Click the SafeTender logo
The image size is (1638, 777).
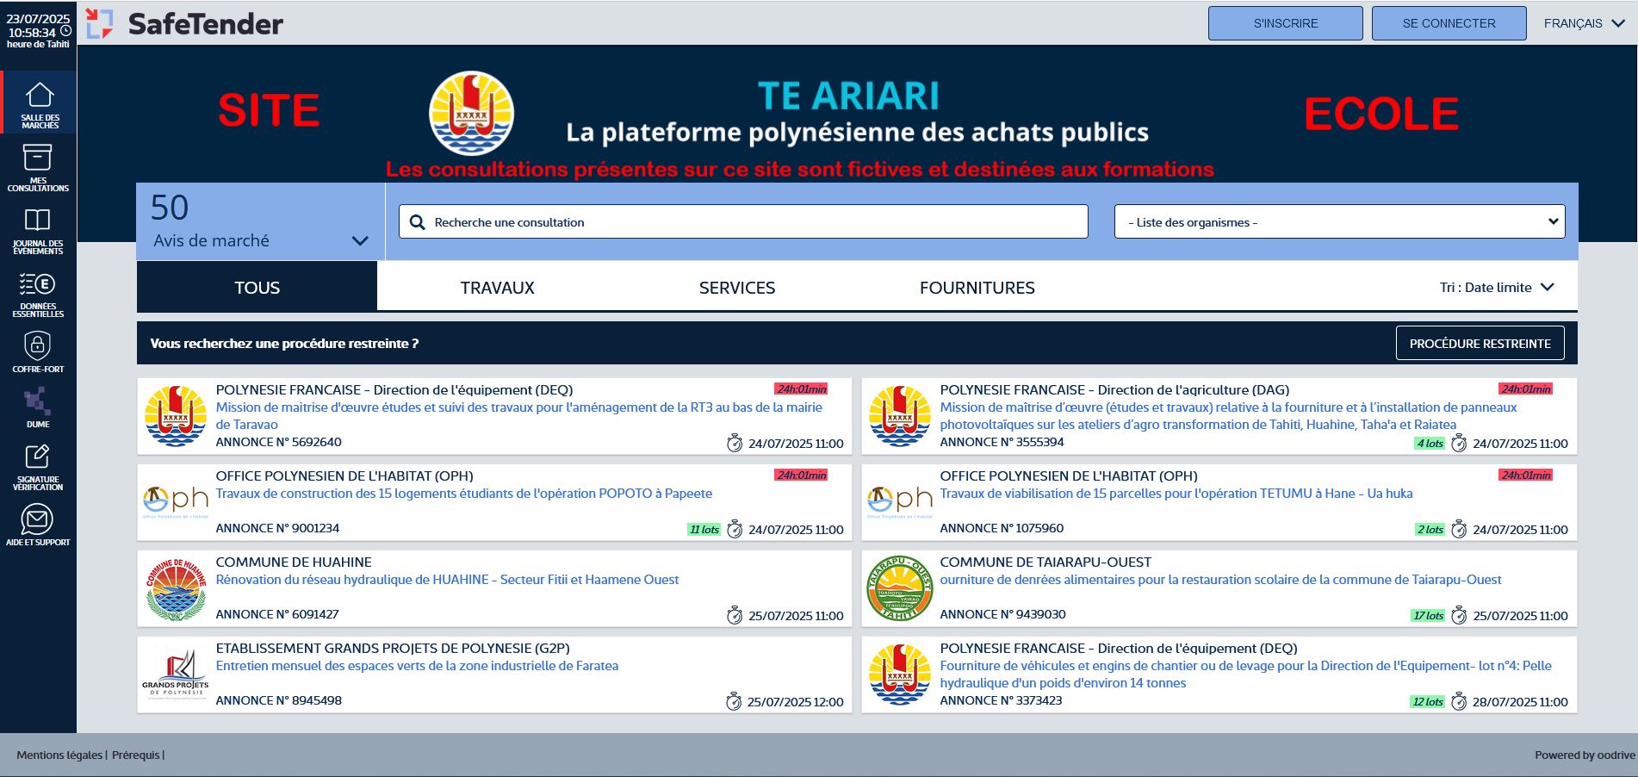(185, 23)
